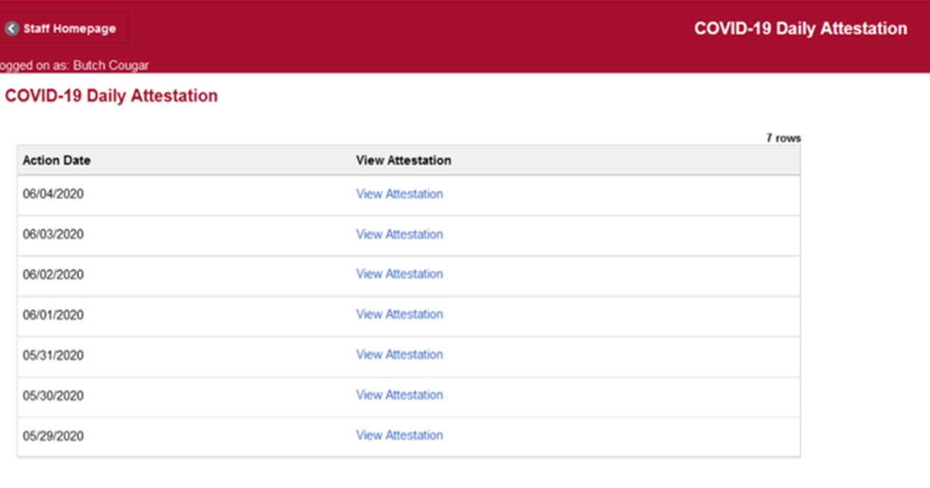Open View Attestation for 06/03/2020
The width and height of the screenshot is (930, 488).
(x=399, y=234)
